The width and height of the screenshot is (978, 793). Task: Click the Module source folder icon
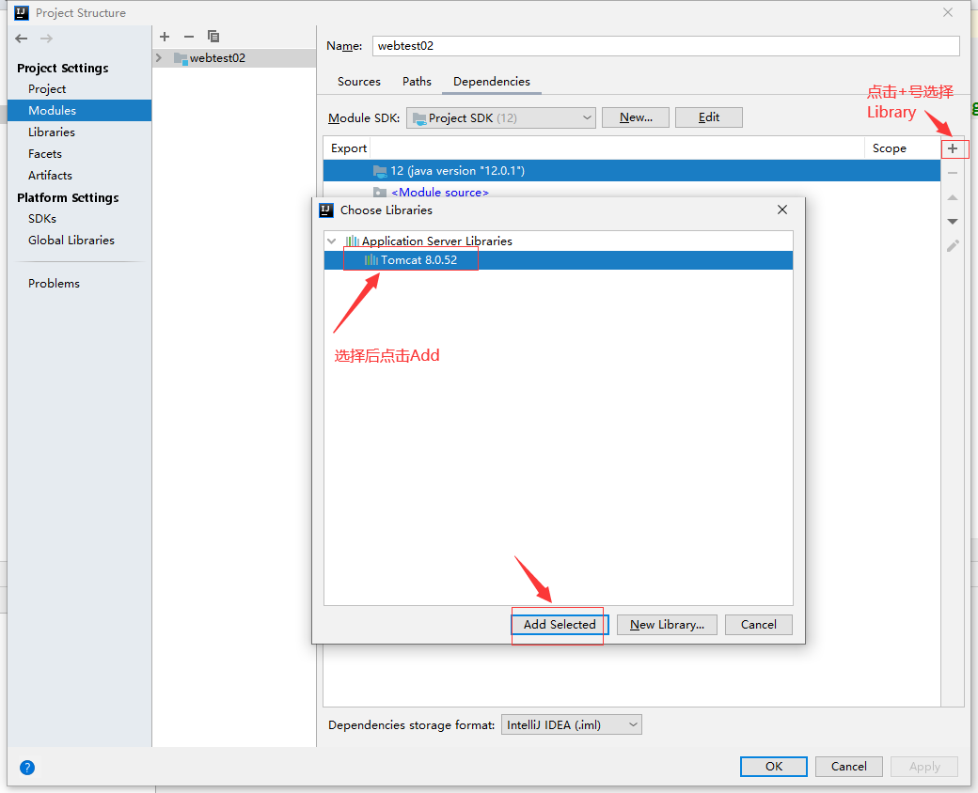pyautogui.click(x=380, y=192)
